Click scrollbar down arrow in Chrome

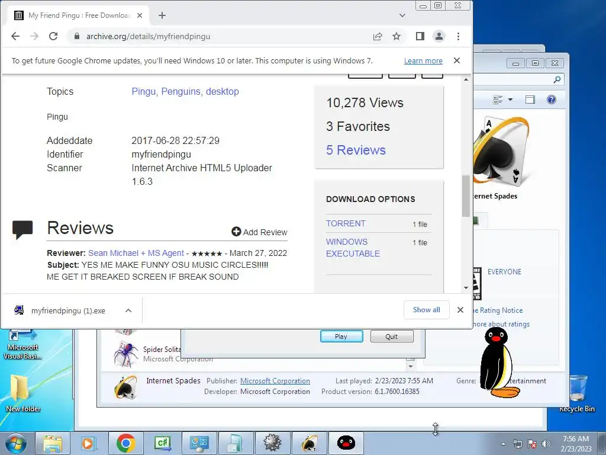(x=466, y=288)
